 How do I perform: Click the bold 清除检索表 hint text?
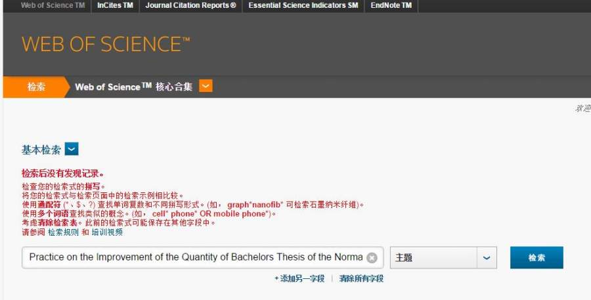[x=57, y=223]
